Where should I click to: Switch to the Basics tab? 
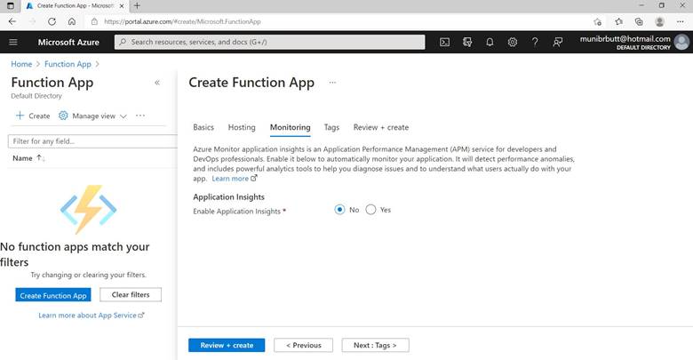[203, 127]
